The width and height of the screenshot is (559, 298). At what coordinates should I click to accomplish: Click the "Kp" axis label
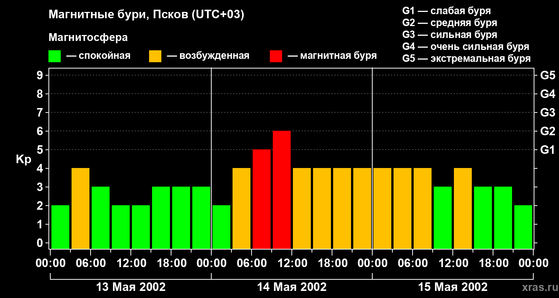click(23, 159)
